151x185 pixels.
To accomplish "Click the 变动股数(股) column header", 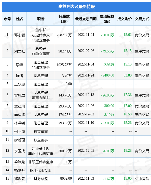I will pyautogui.click(x=107, y=19).
